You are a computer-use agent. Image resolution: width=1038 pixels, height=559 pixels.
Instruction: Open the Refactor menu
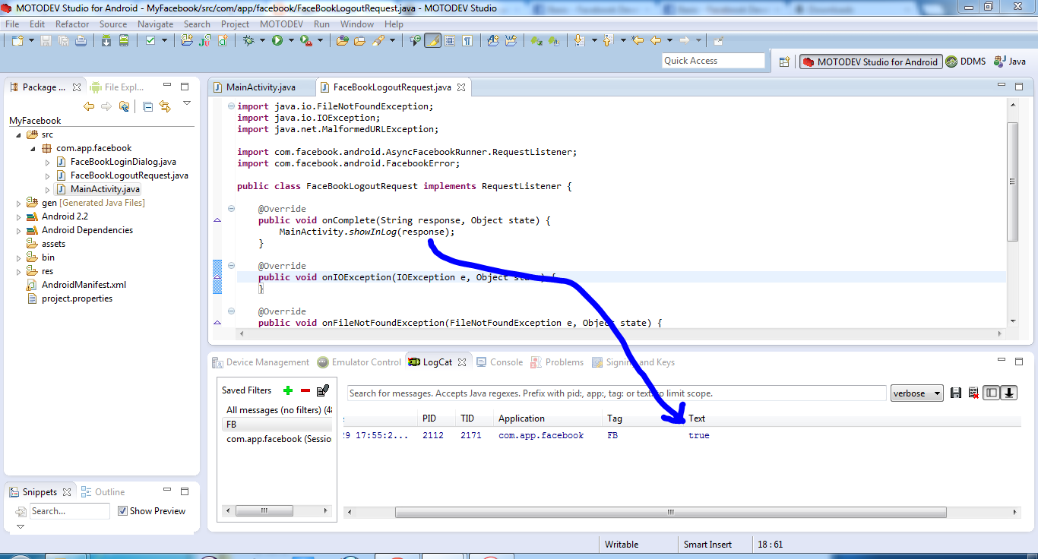(x=72, y=24)
